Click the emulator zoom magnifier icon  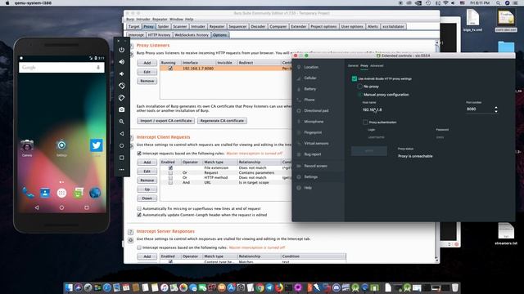coord(122,122)
